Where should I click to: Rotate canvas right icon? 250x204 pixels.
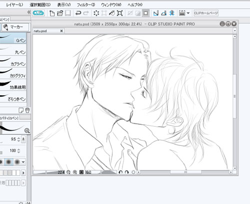click(127, 172)
